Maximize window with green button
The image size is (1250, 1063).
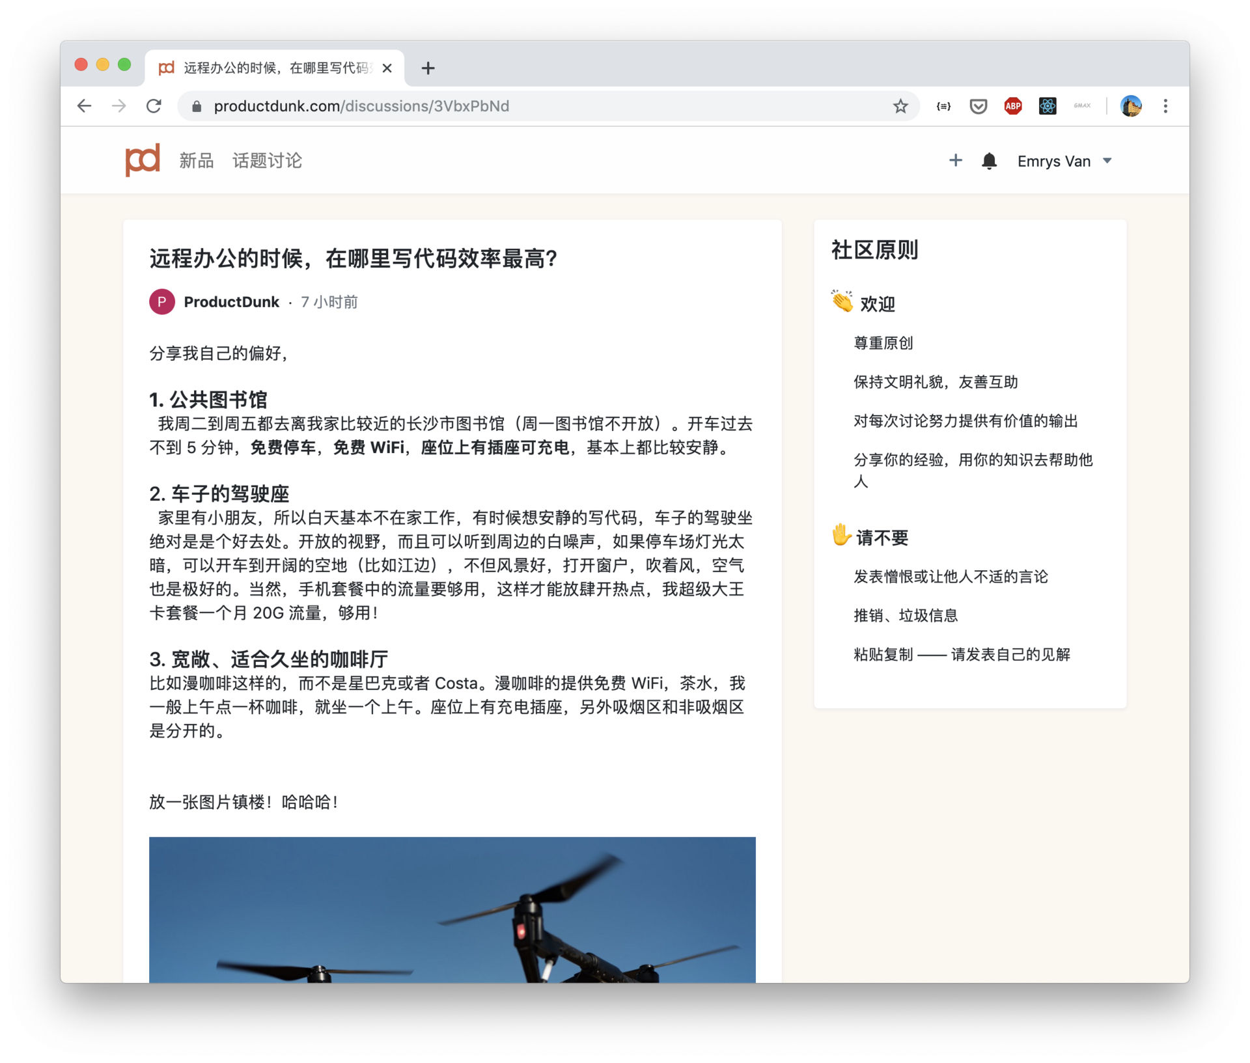(124, 64)
